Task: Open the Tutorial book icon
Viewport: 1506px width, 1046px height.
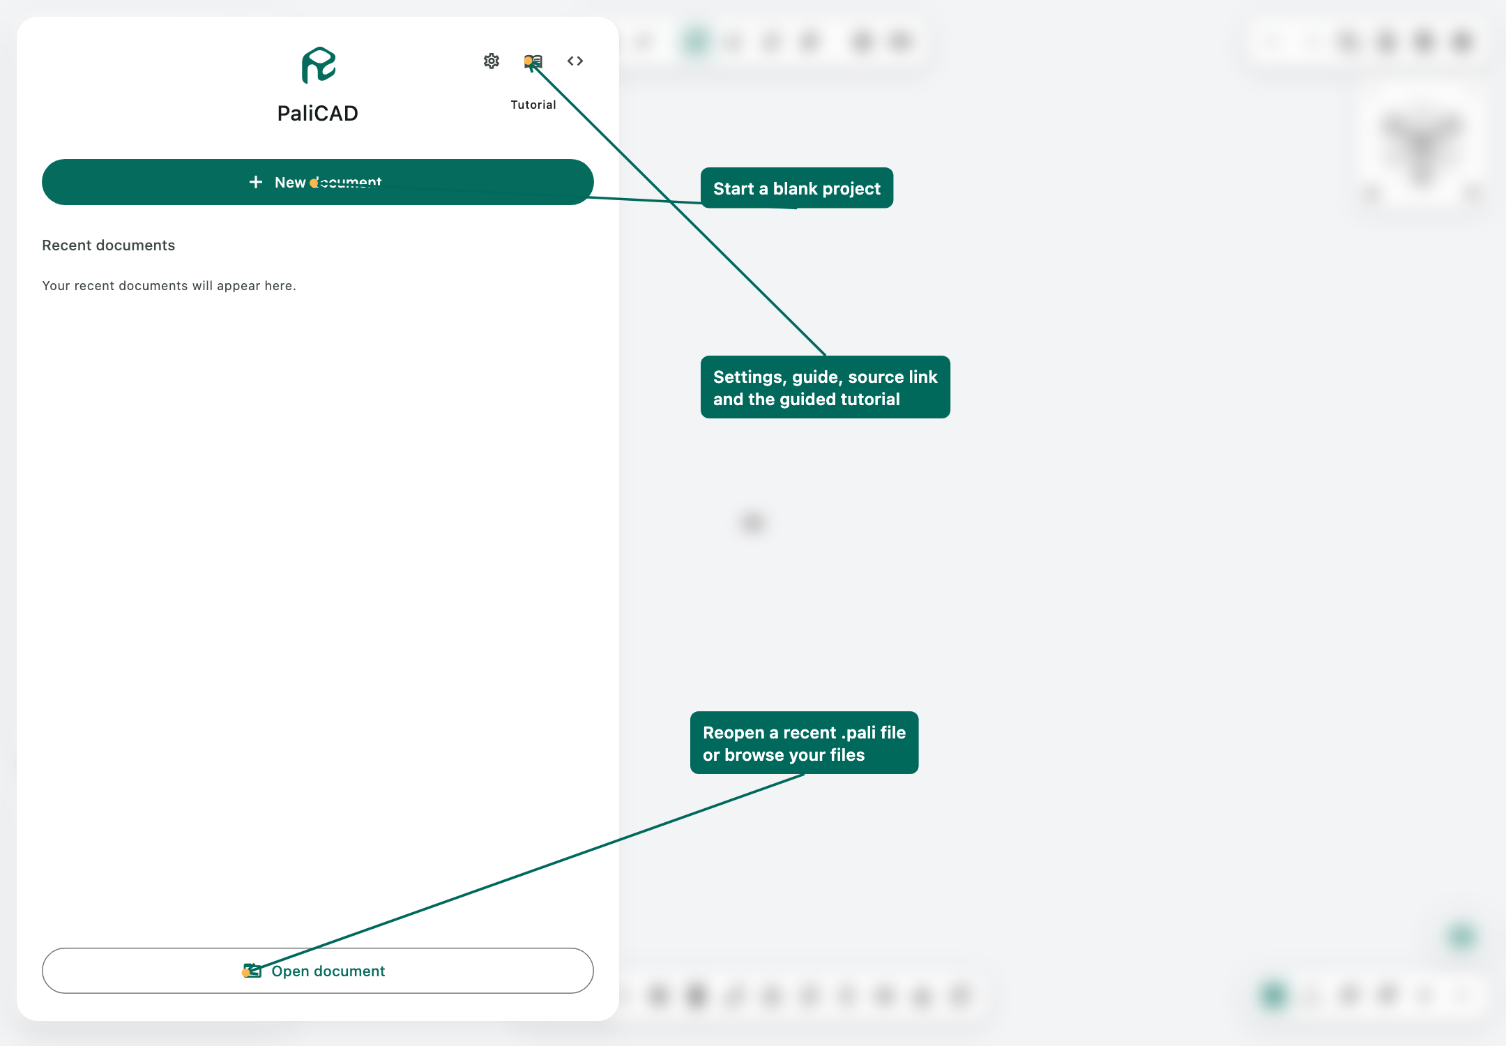Action: click(533, 61)
